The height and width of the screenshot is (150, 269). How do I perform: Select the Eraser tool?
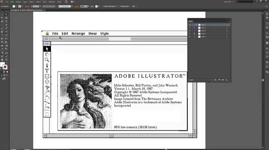(2, 32)
